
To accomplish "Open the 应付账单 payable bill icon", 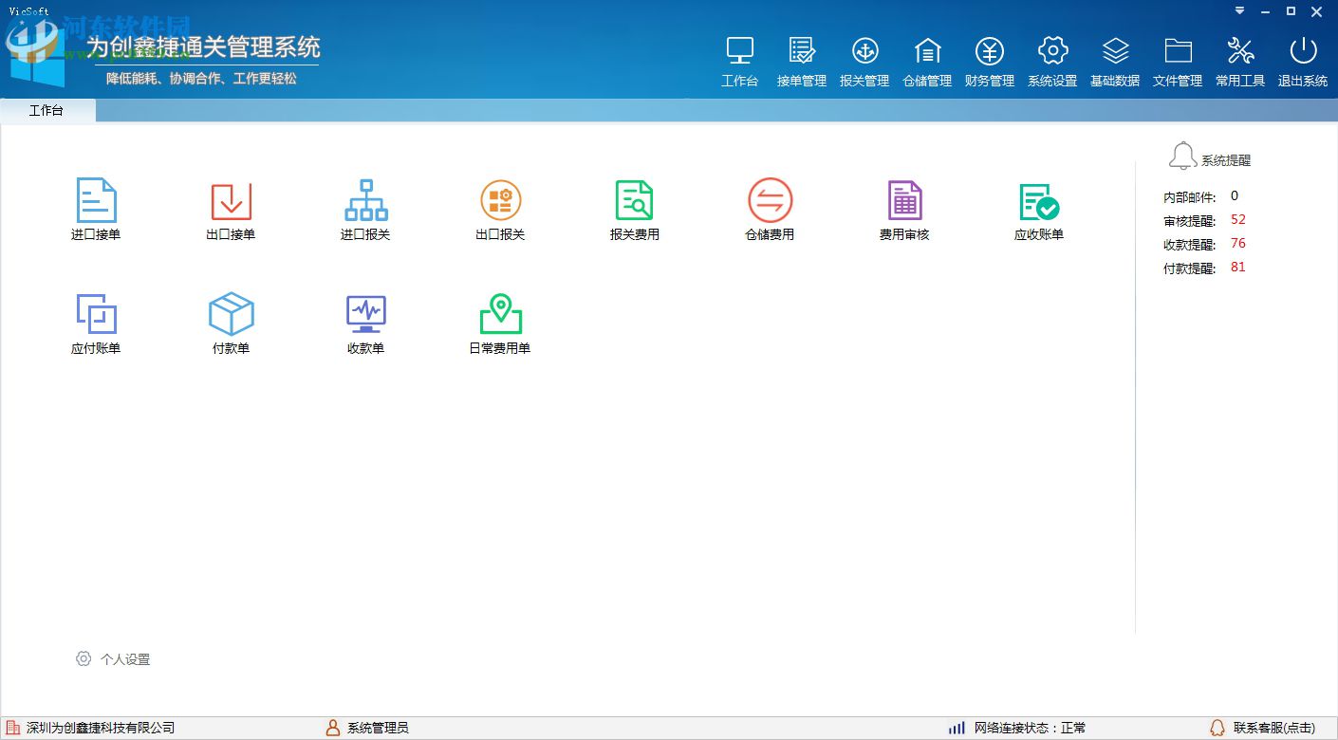I will pyautogui.click(x=96, y=314).
